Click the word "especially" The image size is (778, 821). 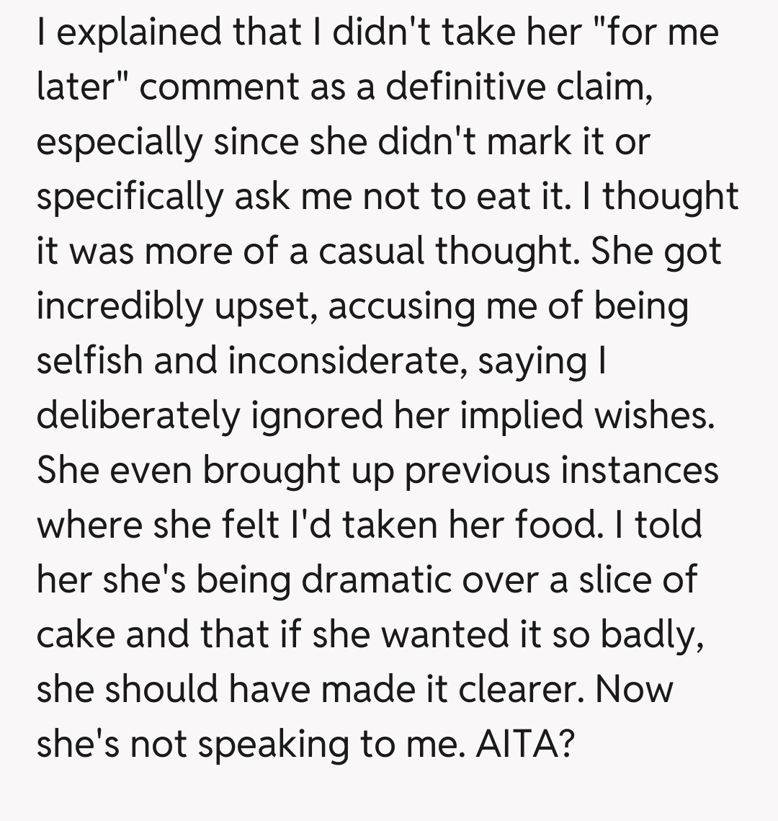click(120, 142)
